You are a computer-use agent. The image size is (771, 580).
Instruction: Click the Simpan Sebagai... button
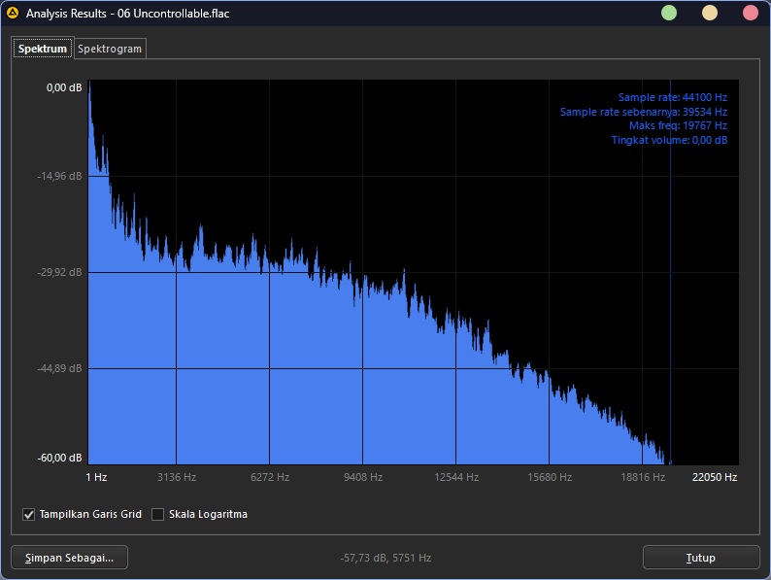(69, 558)
